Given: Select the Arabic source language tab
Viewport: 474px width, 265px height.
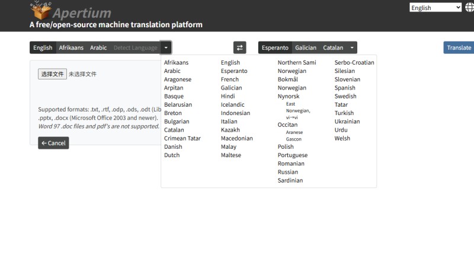Looking at the screenshot, I should point(98,47).
